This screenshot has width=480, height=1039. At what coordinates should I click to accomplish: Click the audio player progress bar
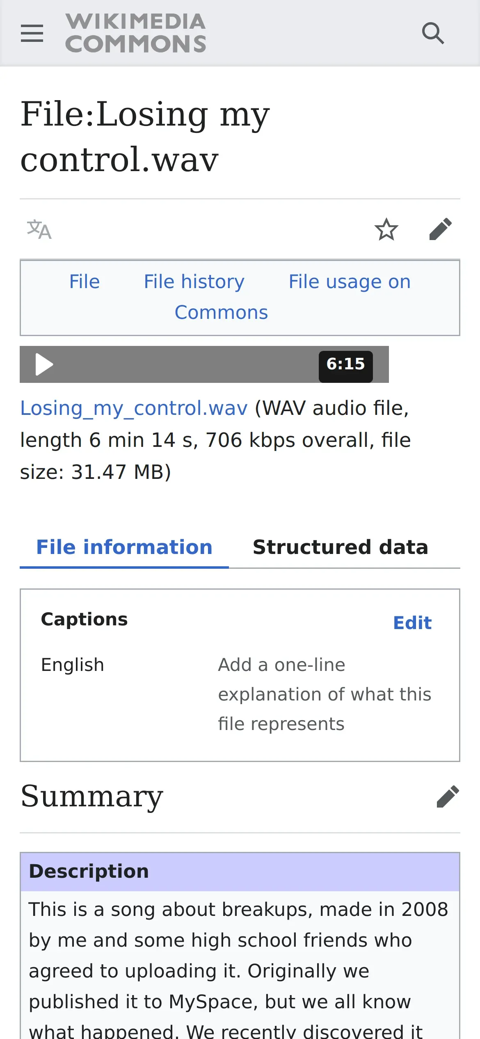point(185,364)
